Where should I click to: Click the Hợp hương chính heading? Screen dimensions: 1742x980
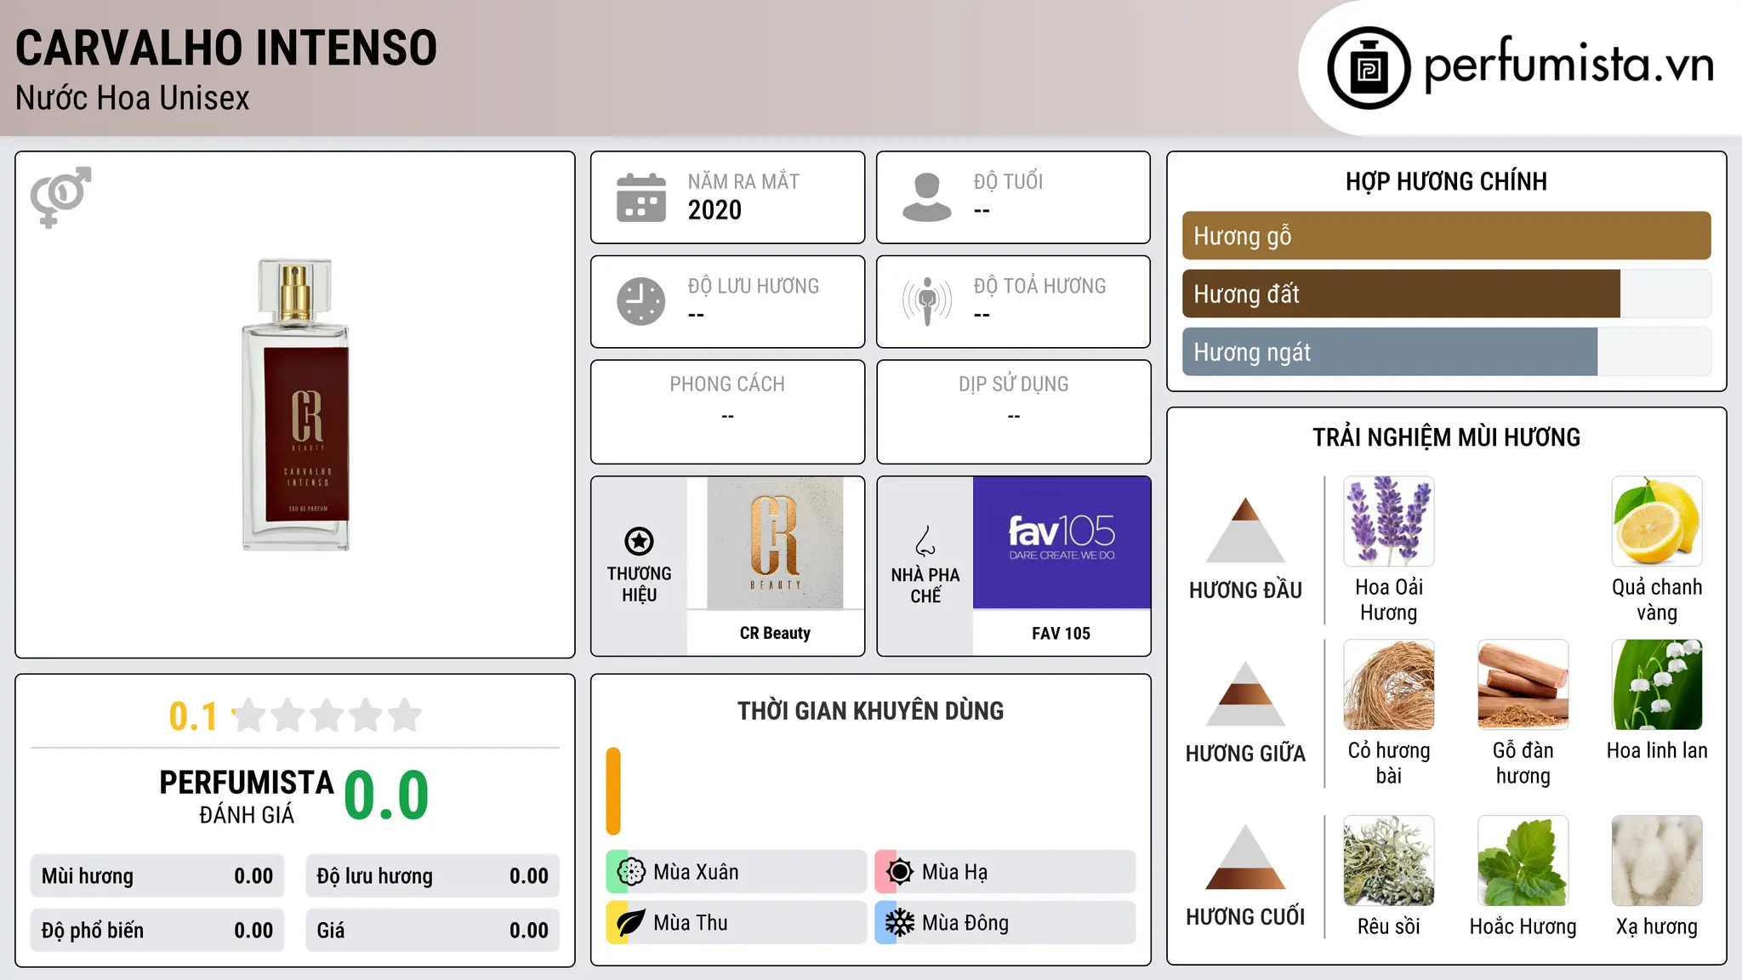tap(1446, 181)
